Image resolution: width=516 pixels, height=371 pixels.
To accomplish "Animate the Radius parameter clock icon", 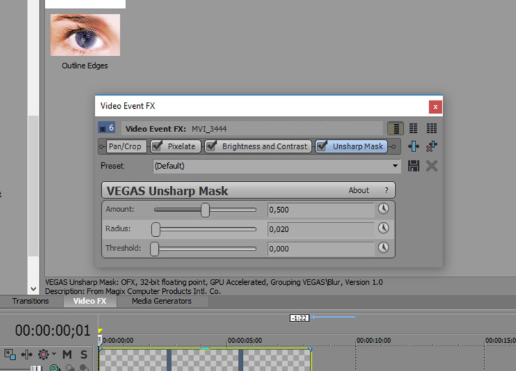I will [383, 228].
